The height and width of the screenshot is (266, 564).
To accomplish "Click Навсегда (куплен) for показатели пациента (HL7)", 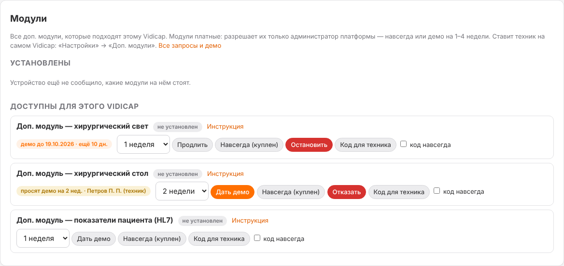I will coord(152,239).
